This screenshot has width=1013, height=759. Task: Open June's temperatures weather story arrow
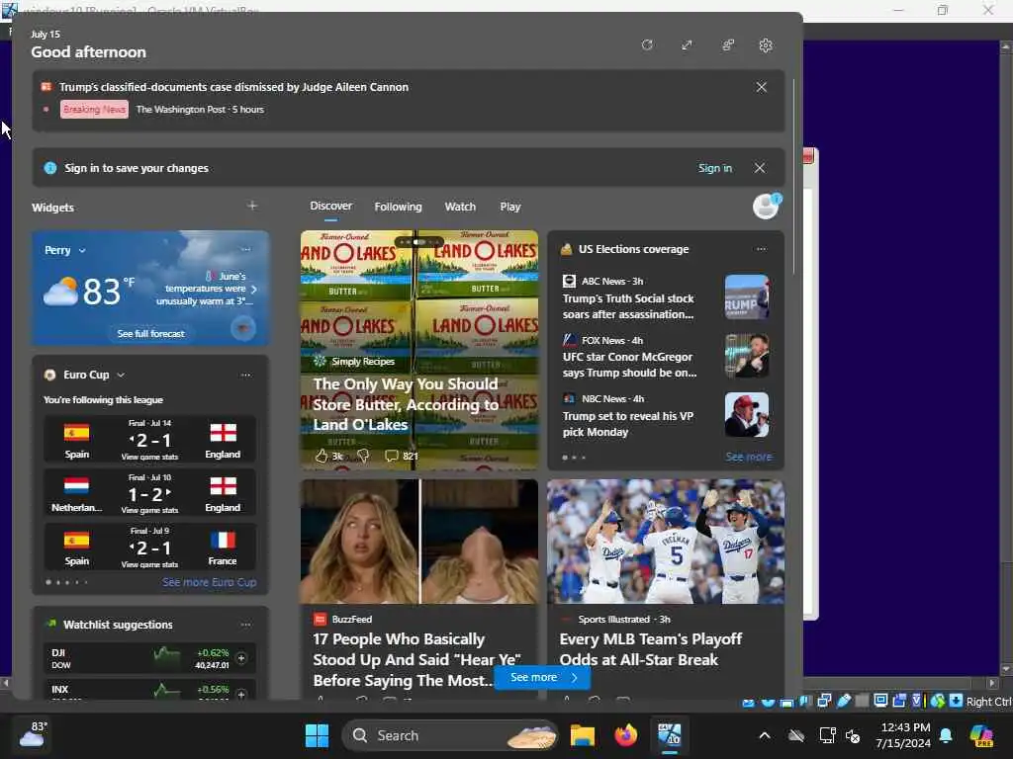point(254,290)
